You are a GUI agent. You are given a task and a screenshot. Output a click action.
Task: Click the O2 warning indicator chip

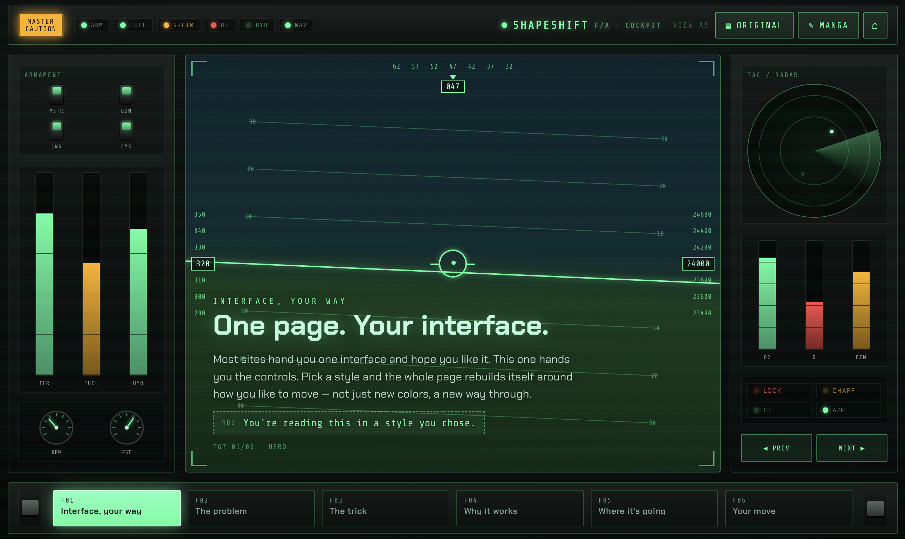click(220, 25)
